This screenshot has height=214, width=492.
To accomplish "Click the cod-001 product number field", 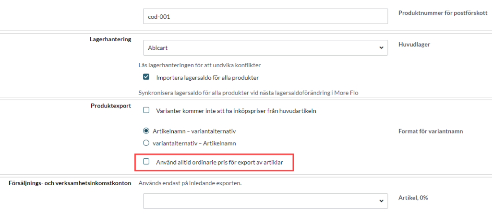I will tap(265, 16).
